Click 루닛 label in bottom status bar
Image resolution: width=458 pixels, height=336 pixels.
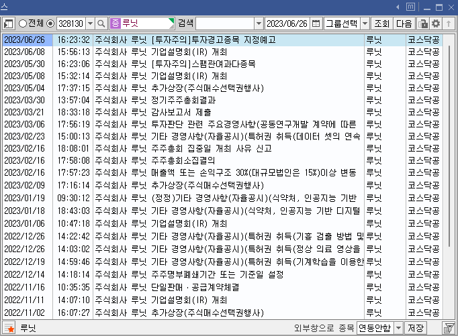coord(28,328)
